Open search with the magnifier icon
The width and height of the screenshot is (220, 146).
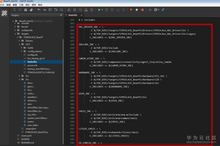(x=61, y=10)
